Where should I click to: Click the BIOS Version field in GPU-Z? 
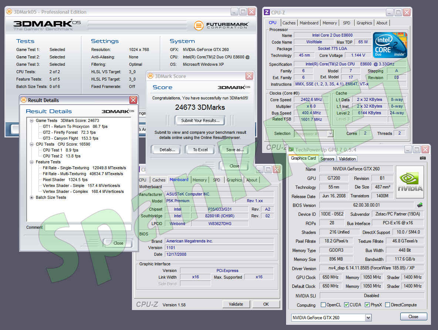tap(367, 205)
